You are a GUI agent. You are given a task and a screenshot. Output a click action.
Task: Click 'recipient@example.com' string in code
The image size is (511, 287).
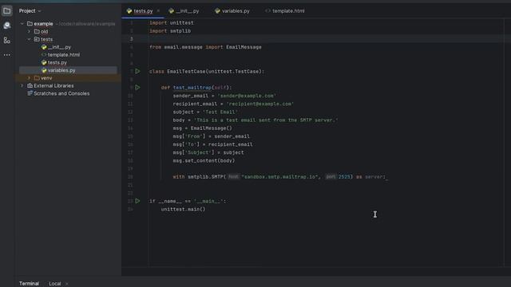tap(259, 104)
